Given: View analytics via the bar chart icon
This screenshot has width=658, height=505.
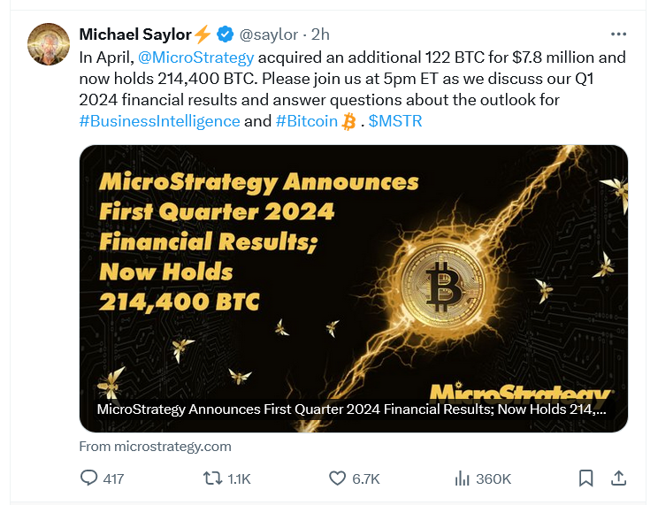Looking at the screenshot, I should click(x=462, y=478).
